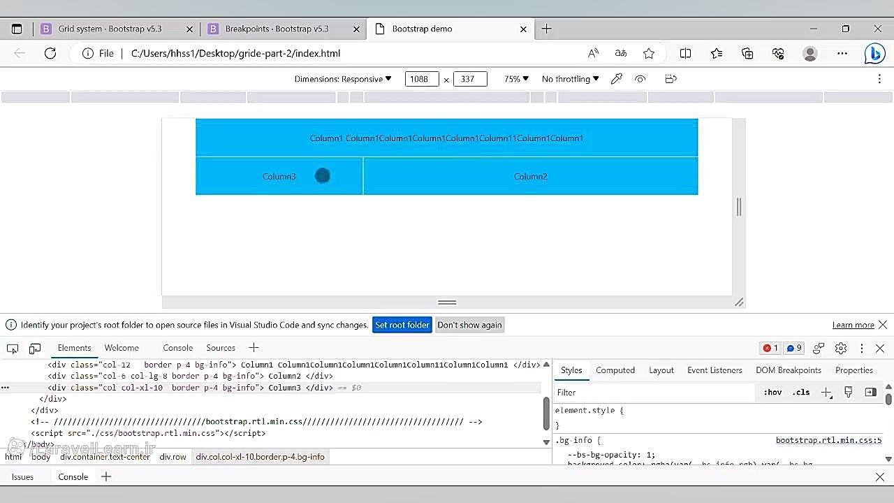Open the user profile avatar icon
Screen dimensions: 894x503
click(x=810, y=53)
